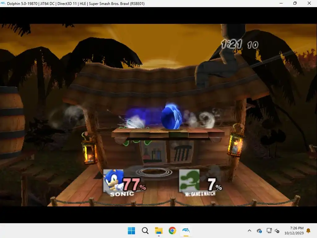
Task: Open network display tray icon
Action: pyautogui.click(x=269, y=231)
